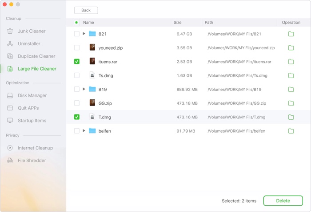Expand the B19 folder arrow
The image size is (311, 212).
point(84,89)
